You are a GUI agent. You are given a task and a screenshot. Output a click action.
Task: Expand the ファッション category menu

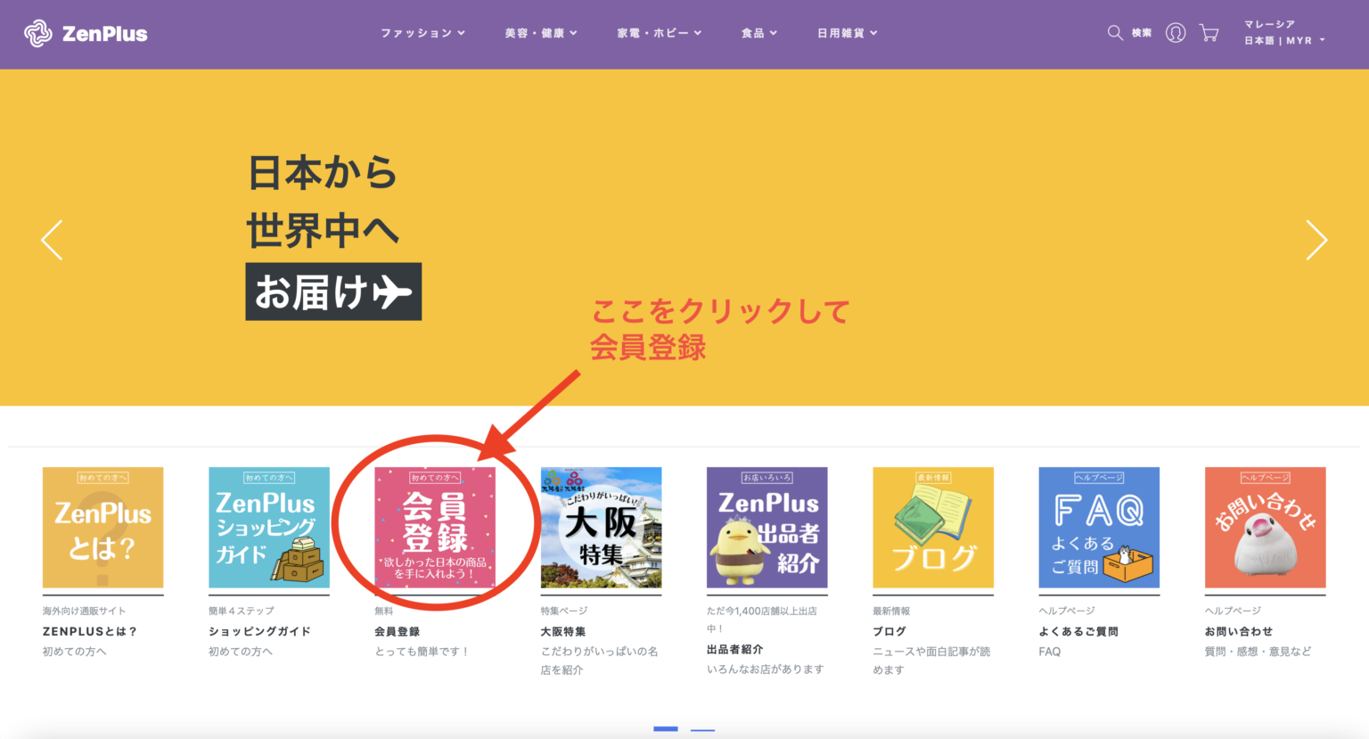pos(422,33)
